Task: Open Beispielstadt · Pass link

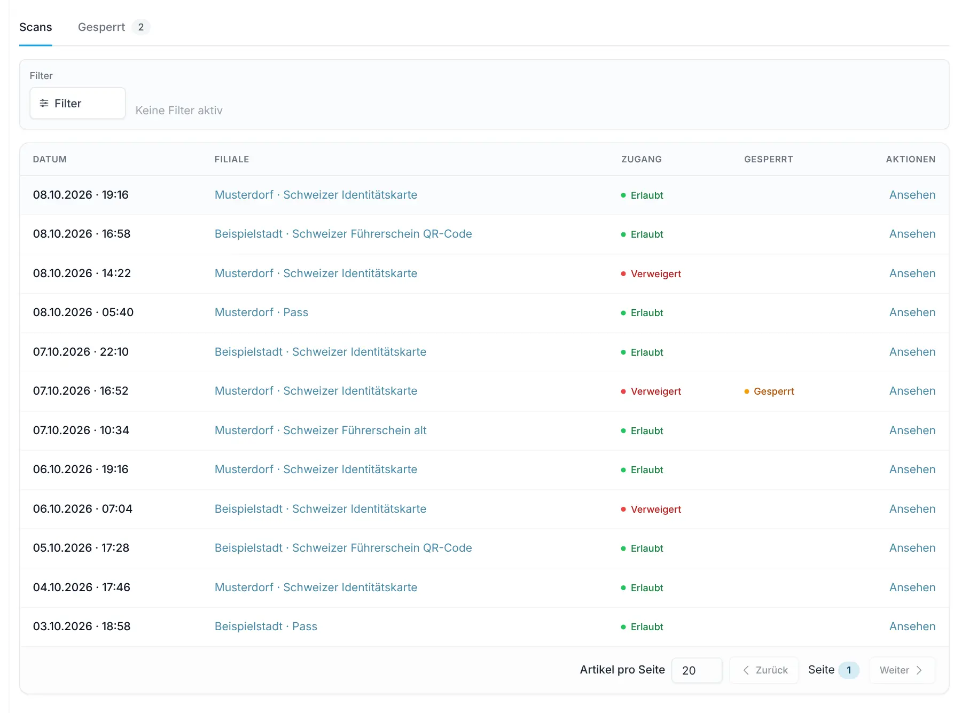Action: (x=266, y=626)
